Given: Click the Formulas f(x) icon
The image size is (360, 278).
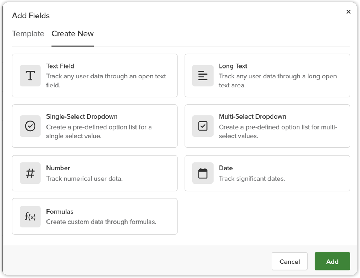Looking at the screenshot, I should [x=30, y=217].
